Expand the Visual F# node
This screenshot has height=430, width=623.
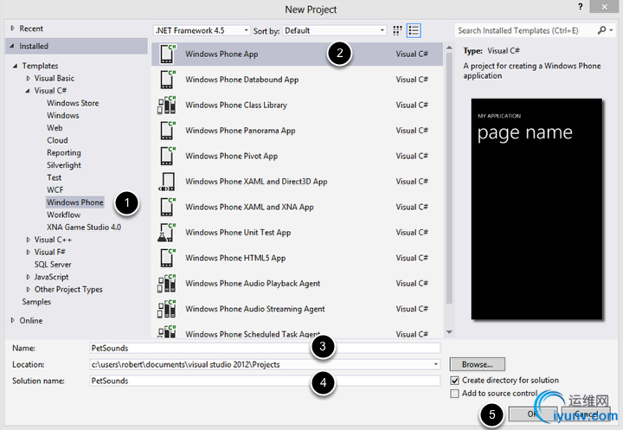tap(29, 252)
